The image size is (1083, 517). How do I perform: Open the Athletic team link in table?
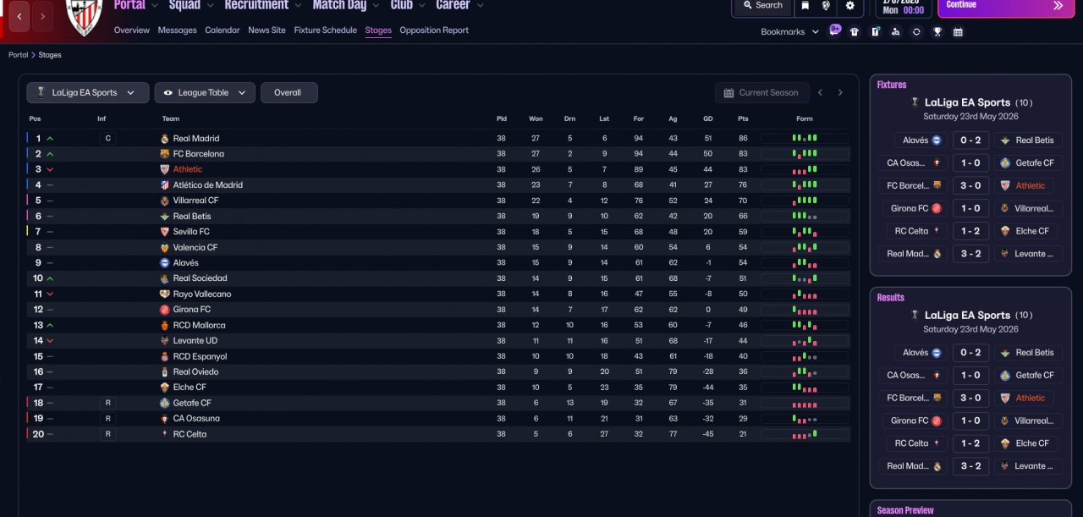pos(188,169)
